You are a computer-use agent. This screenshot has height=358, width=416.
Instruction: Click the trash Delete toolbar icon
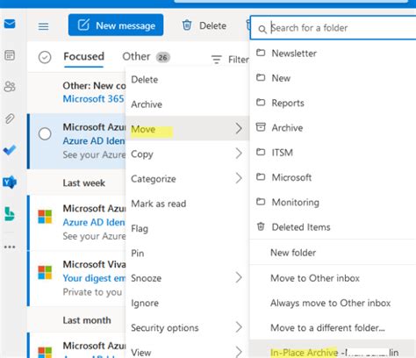[x=187, y=25]
